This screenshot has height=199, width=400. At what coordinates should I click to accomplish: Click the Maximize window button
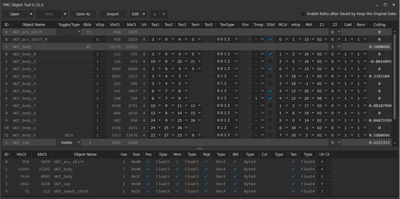(385, 5)
